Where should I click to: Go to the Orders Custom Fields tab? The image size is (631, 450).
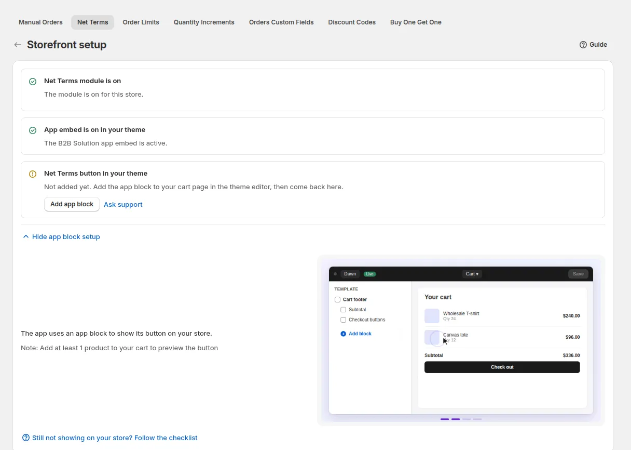(281, 22)
